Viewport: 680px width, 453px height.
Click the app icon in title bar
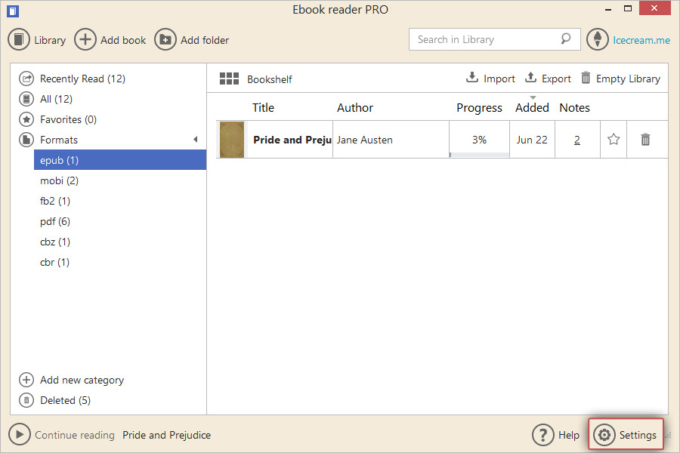coord(13,11)
